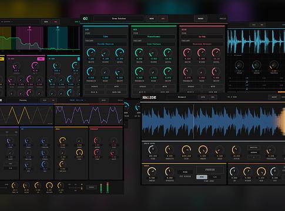Viewport: 285px width, 211px height.
Task: Open the 1/4 time sync dropdown in Halide
Action: (214, 177)
